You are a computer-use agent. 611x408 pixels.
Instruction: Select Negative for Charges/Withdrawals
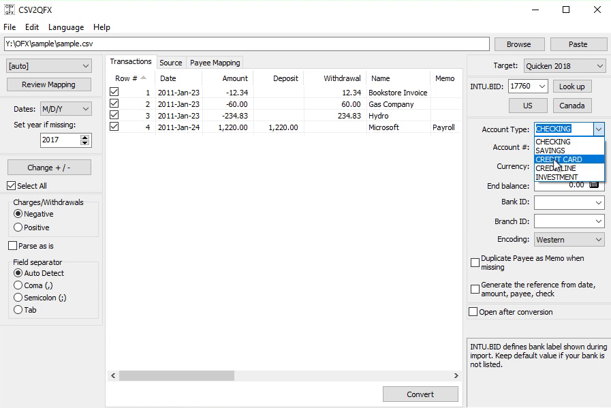pos(18,214)
